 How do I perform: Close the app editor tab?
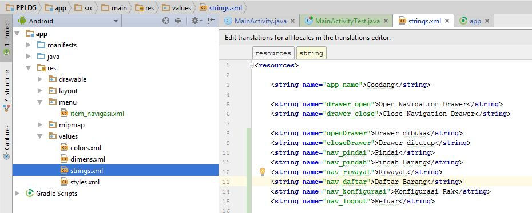[x=487, y=21]
